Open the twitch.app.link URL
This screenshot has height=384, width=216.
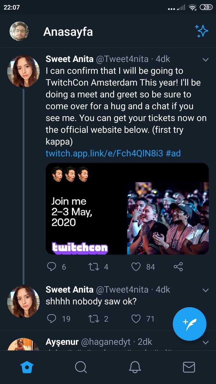104,153
